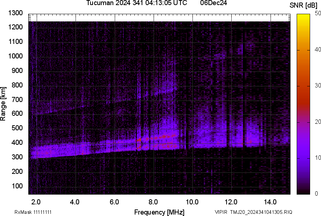The height and width of the screenshot is (216, 321).
Task: Click colorbar value '30'
Action: click(x=318, y=86)
